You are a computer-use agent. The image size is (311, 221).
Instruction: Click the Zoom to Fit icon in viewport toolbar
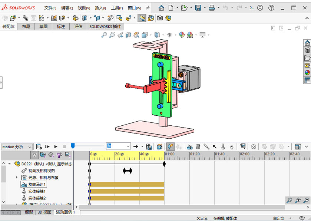click(104, 35)
